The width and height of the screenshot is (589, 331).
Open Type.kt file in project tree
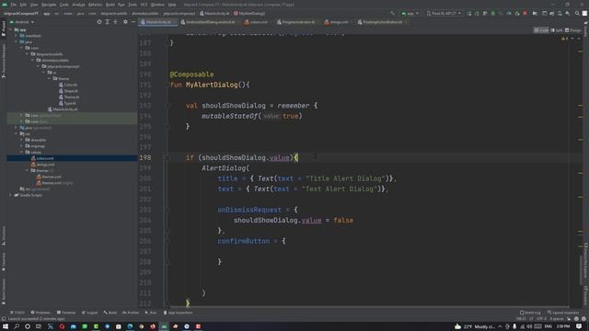click(67, 103)
